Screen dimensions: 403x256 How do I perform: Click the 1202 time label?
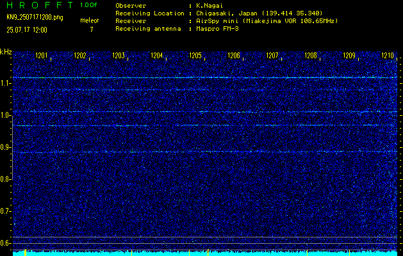(x=80, y=56)
